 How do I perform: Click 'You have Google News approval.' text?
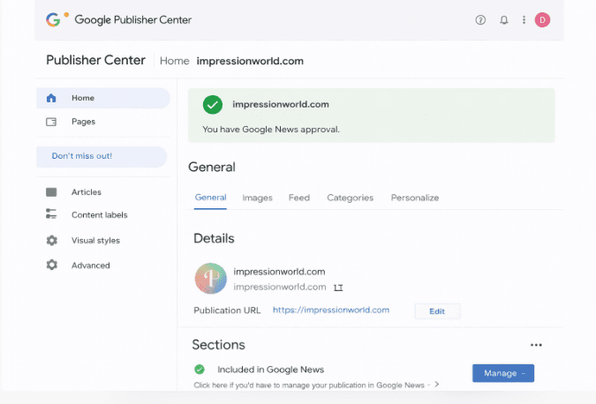click(271, 130)
